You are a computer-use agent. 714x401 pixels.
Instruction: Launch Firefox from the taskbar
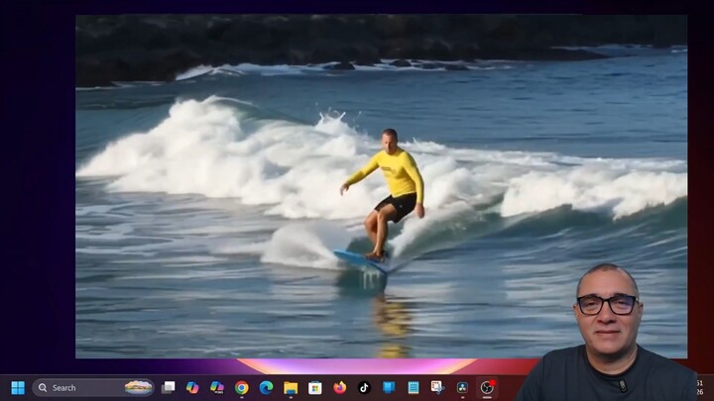[340, 388]
